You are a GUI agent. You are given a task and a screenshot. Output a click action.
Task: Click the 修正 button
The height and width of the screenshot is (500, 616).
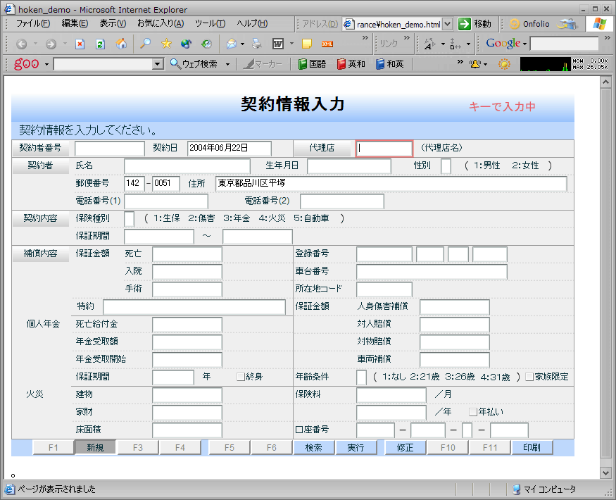pyautogui.click(x=405, y=448)
